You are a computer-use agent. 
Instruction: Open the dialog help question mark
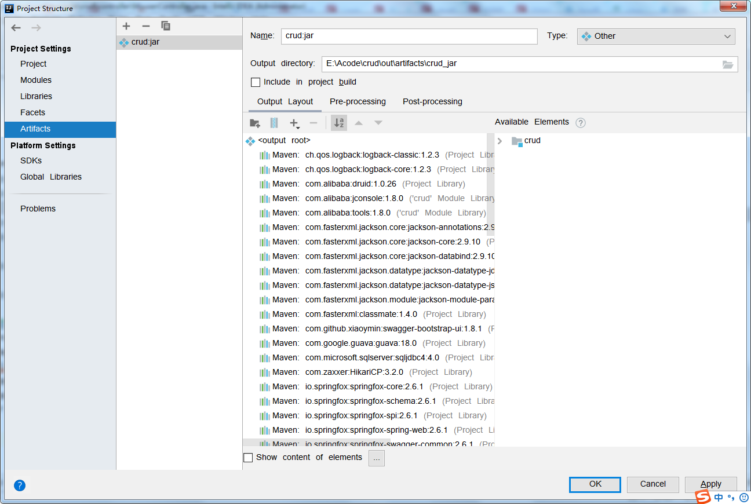coord(20,485)
